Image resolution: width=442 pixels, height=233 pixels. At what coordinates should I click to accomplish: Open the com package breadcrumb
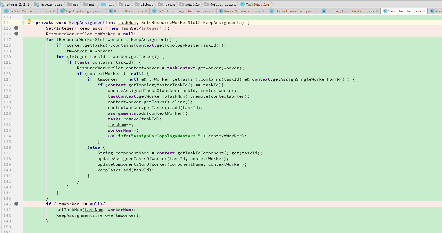(x=128, y=4)
